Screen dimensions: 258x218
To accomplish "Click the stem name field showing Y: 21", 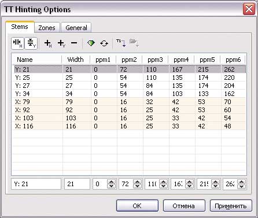I will (36, 184).
